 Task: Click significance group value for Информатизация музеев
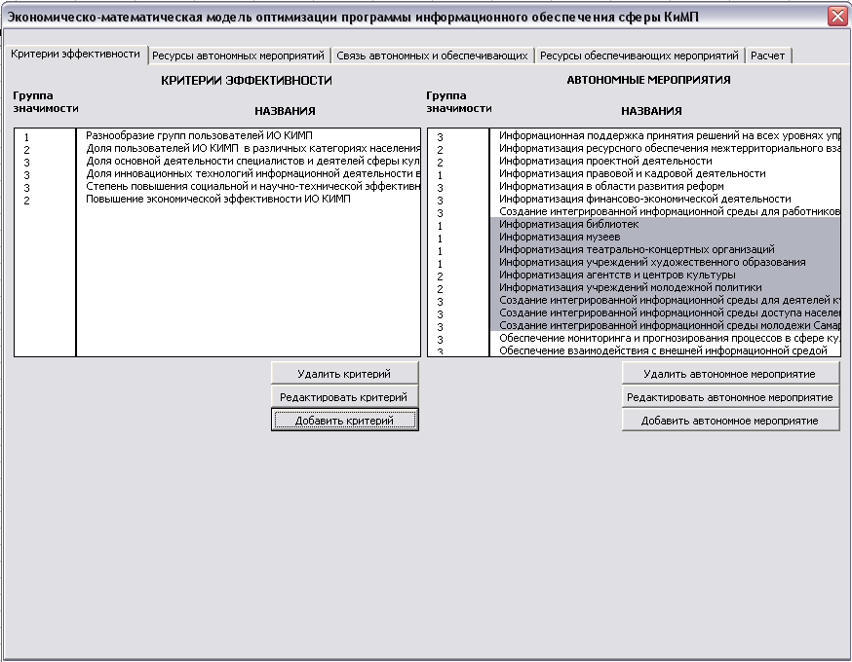click(x=440, y=239)
